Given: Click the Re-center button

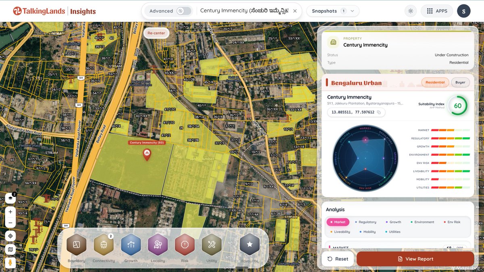Looking at the screenshot, I should click(156, 33).
